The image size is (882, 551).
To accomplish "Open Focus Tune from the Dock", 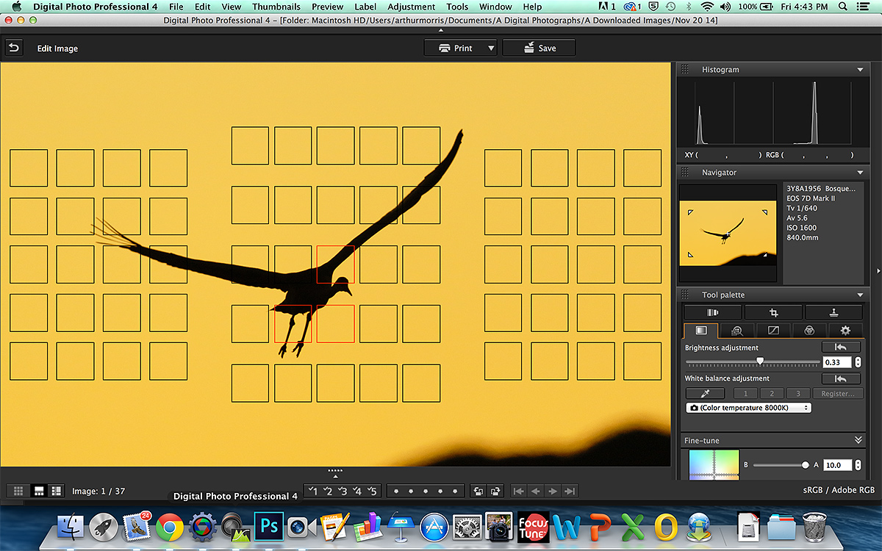I will coord(534,527).
